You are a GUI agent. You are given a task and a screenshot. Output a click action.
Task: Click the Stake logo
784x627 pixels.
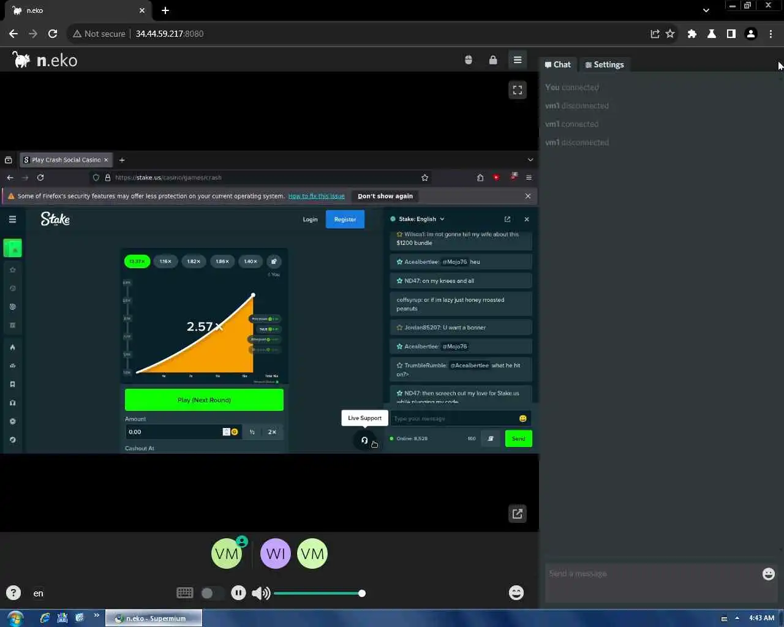click(55, 219)
